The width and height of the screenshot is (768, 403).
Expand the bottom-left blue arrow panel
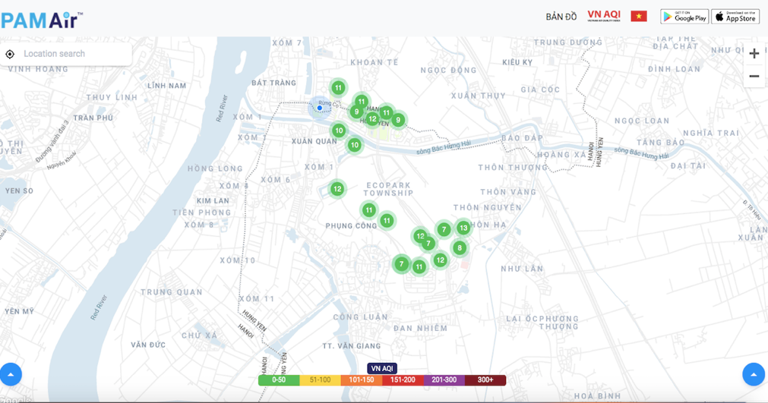click(x=11, y=374)
